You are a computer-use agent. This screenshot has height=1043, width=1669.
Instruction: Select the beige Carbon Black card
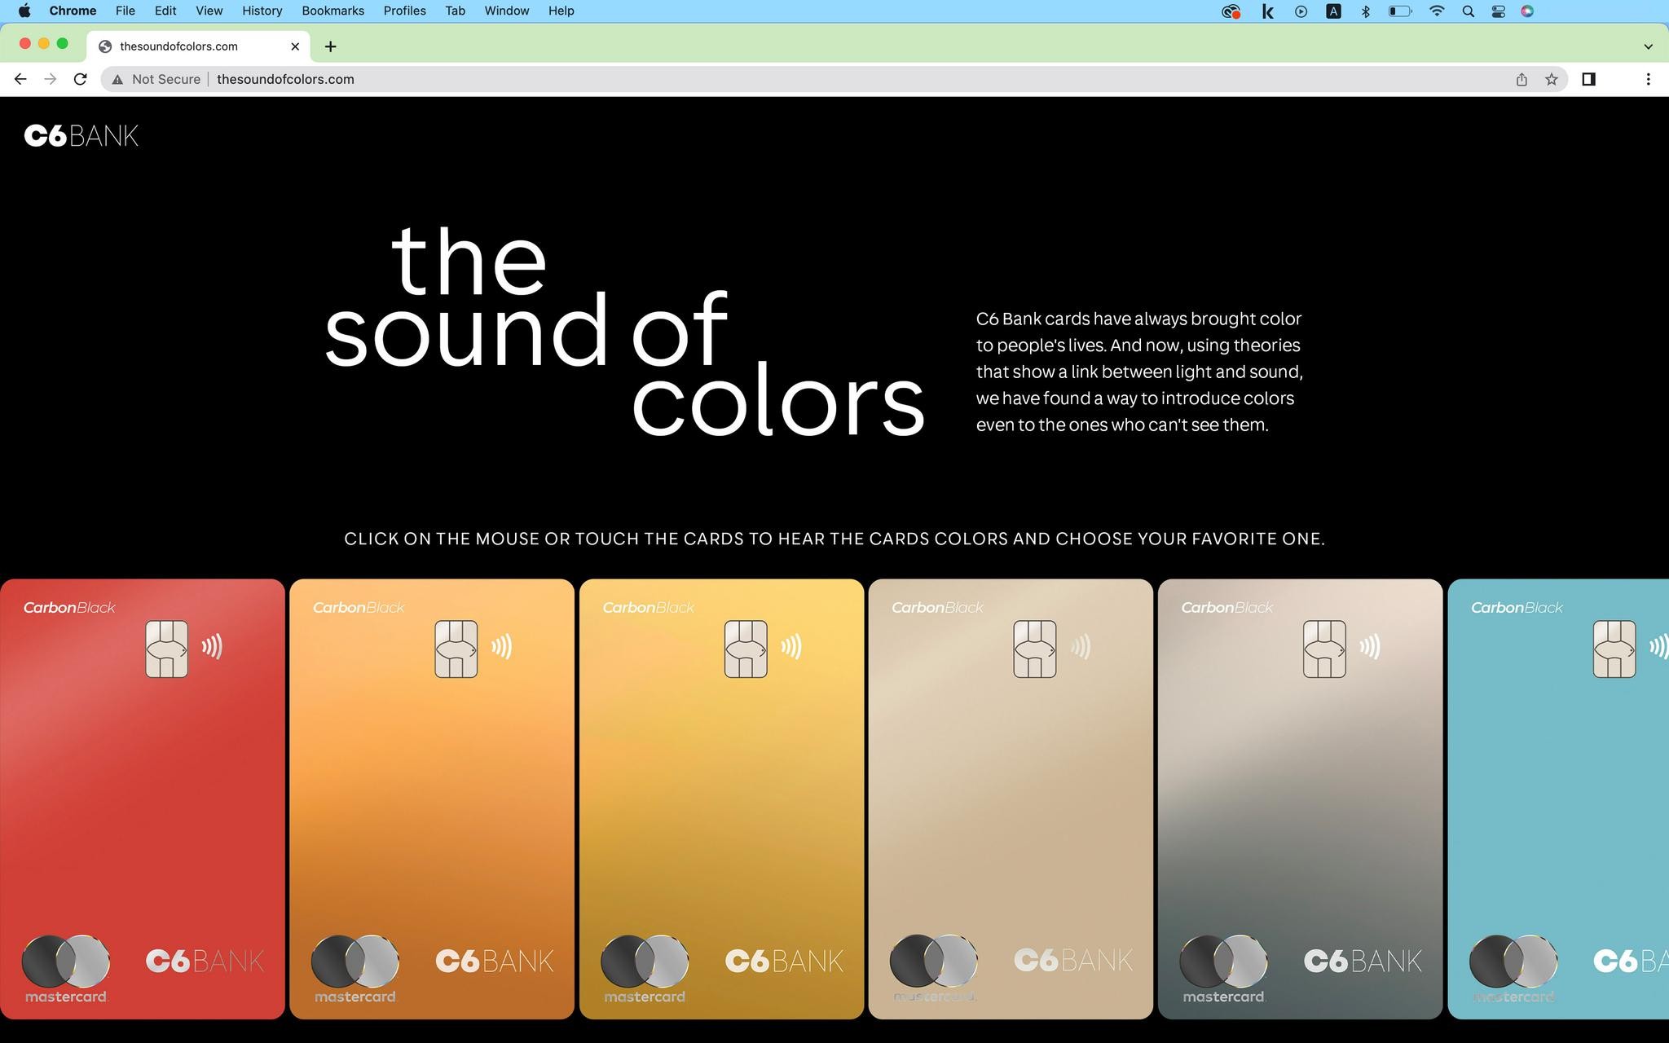click(1011, 799)
